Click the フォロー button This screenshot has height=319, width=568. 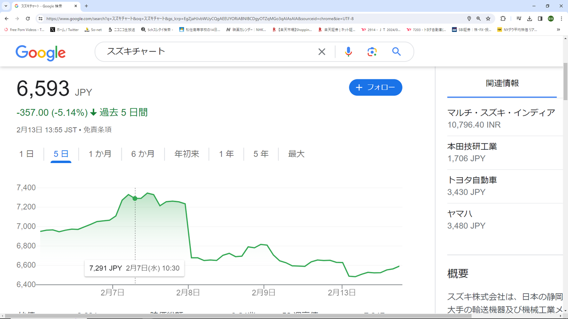[375, 87]
